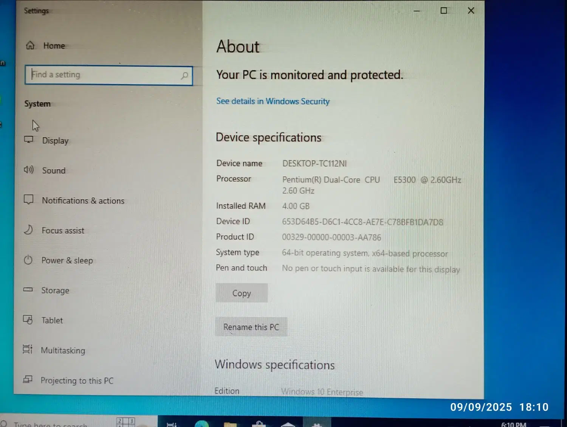Click Rename this PC button

(251, 327)
